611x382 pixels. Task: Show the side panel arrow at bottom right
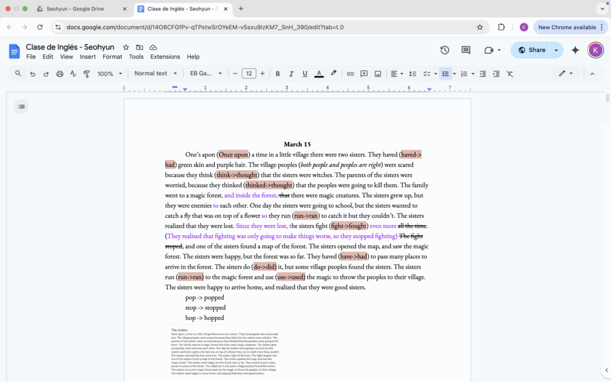click(606, 370)
